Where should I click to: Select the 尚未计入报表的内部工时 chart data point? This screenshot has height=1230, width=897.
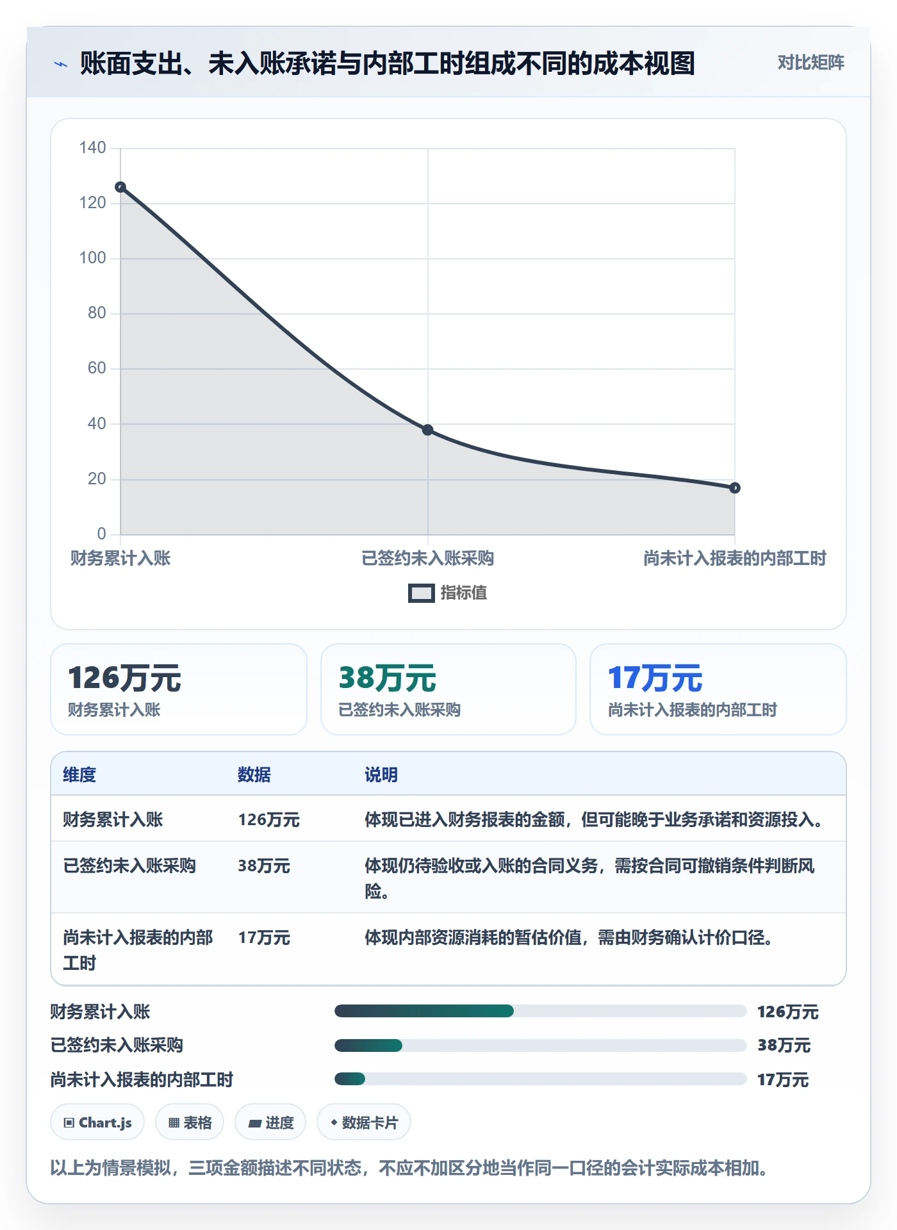click(735, 488)
